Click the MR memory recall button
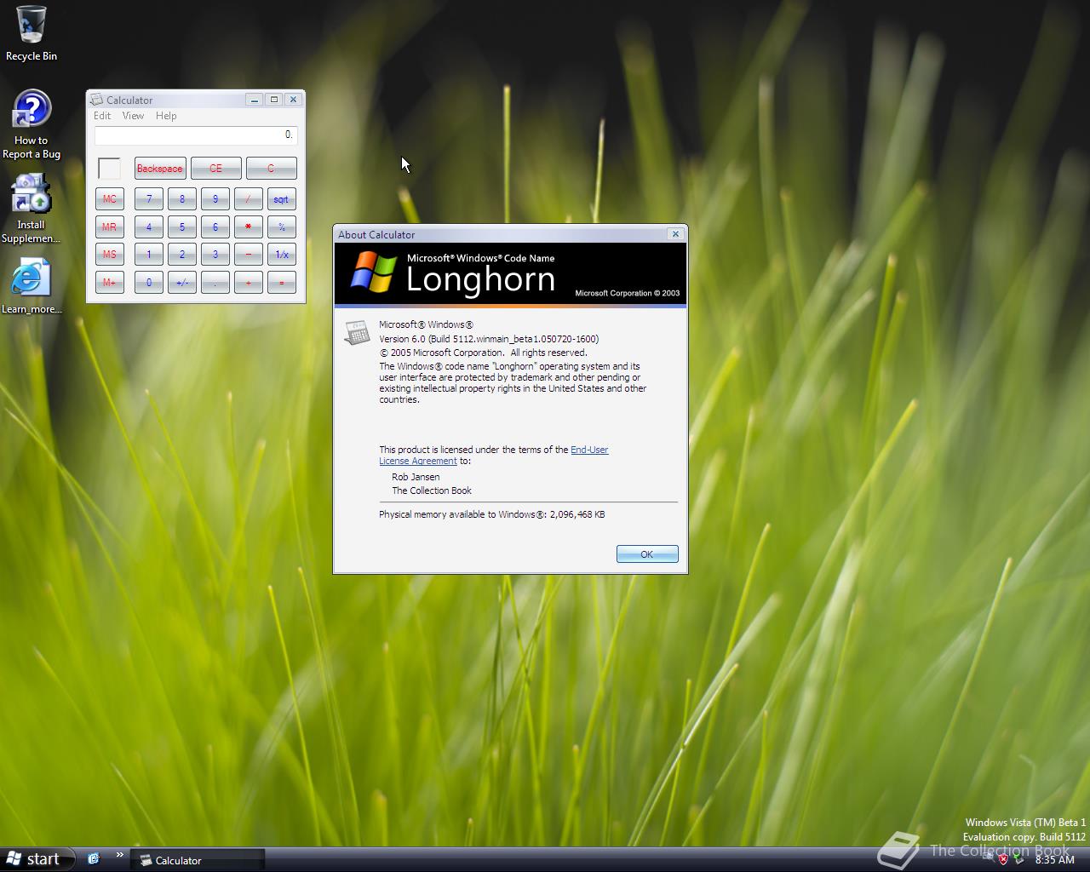 click(x=110, y=227)
